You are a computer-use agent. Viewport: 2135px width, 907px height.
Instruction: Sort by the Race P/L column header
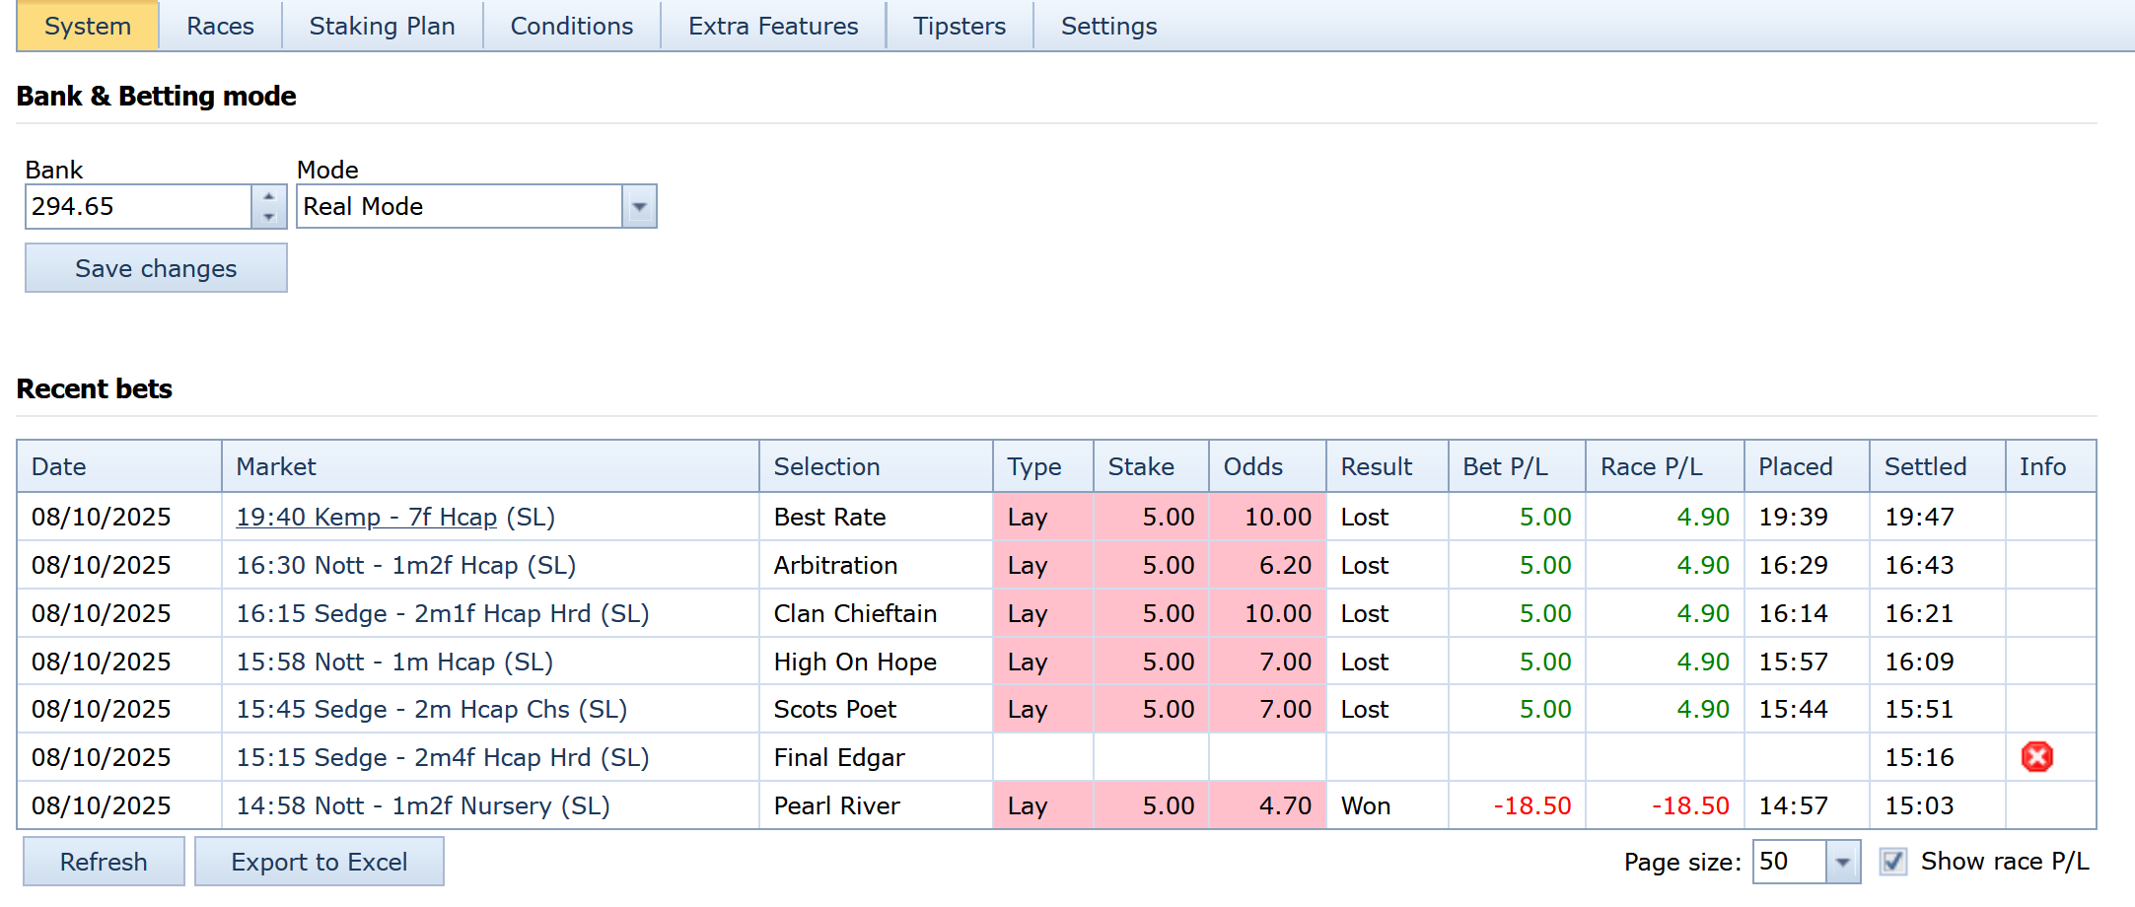coord(1651,466)
